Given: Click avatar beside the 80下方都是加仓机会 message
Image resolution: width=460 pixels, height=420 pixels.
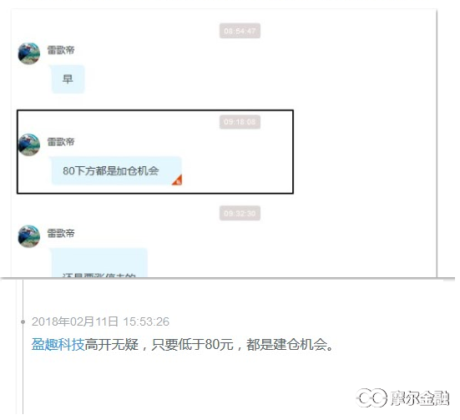Looking at the screenshot, I should (28, 145).
